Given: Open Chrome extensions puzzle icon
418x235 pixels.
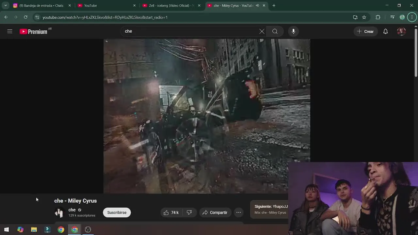Looking at the screenshot, I should [378, 17].
